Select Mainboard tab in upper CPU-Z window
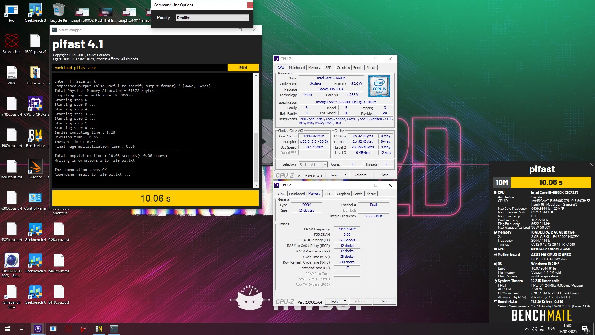This screenshot has width=595, height=335. point(297,68)
